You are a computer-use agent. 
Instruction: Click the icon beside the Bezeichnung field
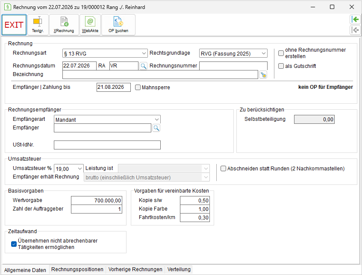click(263, 75)
